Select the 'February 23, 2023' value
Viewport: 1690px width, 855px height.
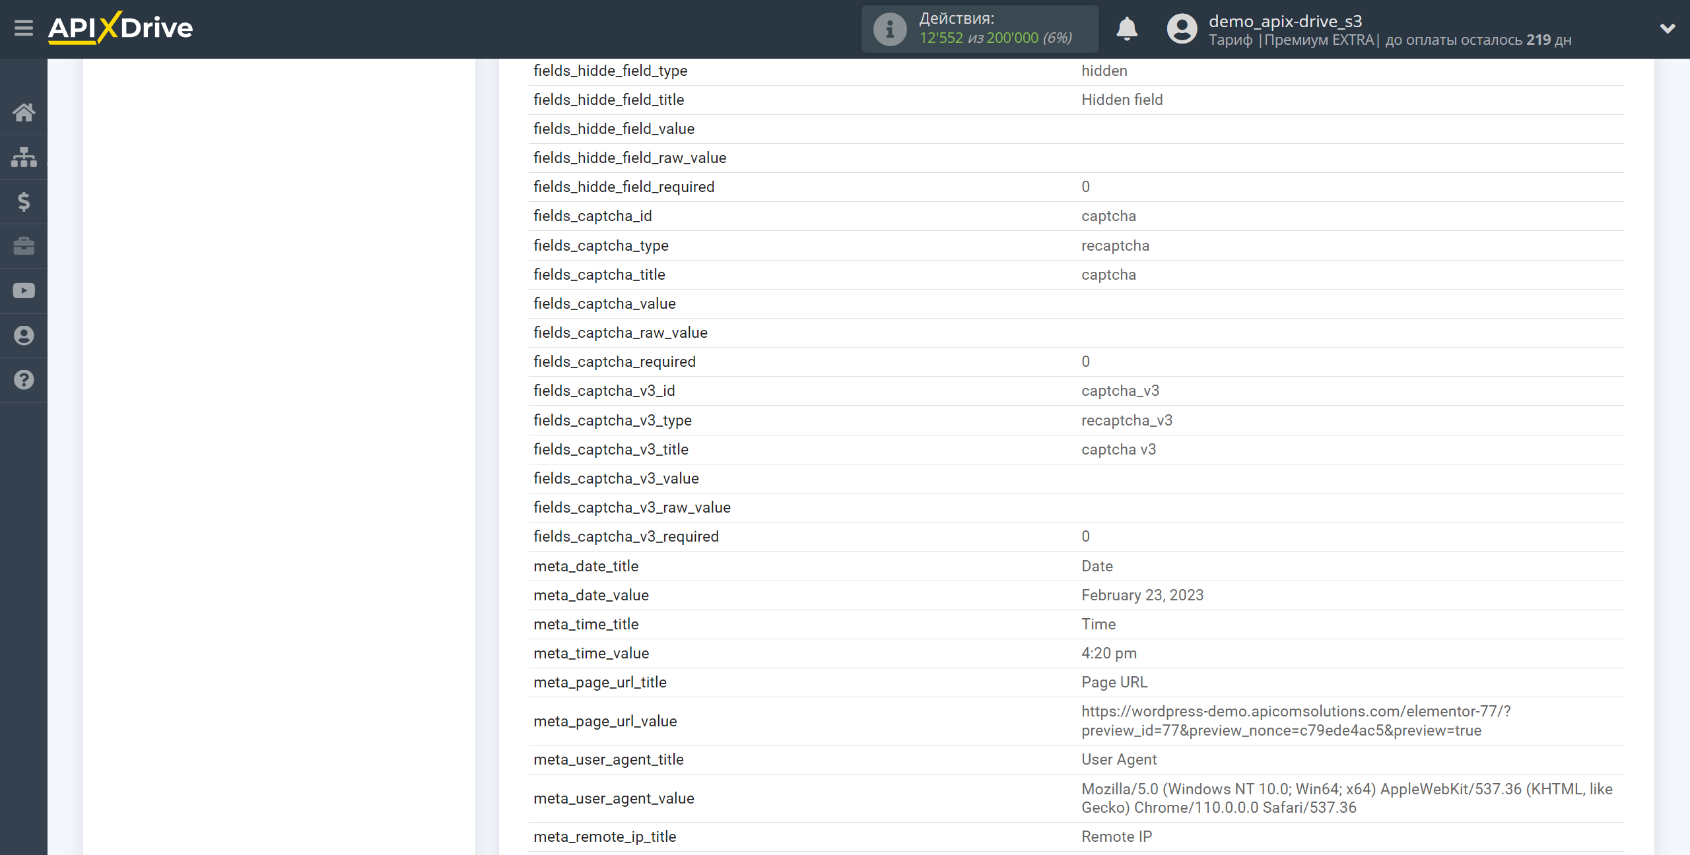point(1142,595)
